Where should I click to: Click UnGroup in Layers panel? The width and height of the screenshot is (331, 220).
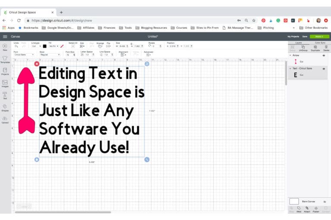(303, 48)
